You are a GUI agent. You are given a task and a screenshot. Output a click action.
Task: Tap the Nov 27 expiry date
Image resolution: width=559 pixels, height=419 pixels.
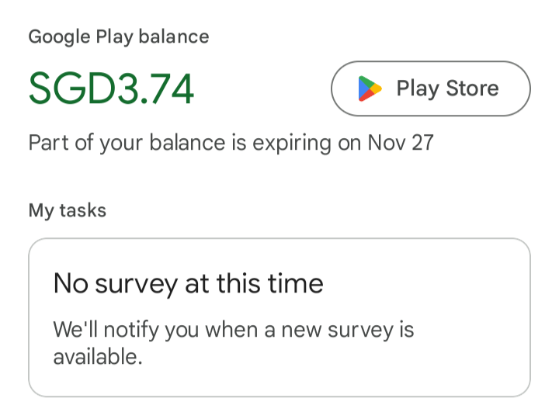click(x=401, y=144)
